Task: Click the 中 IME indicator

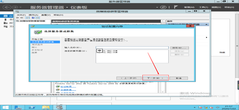Action: coord(99,51)
